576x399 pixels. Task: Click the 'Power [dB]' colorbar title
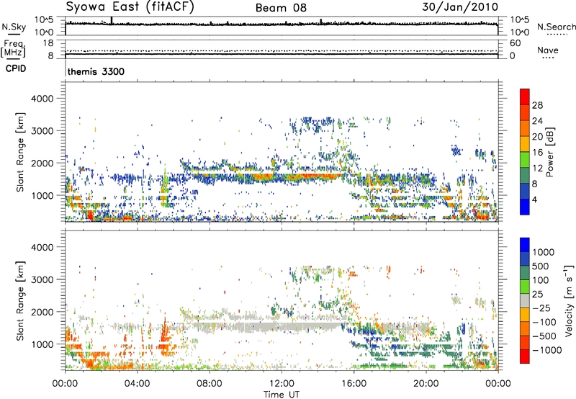coord(550,152)
